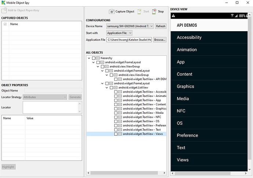Click the Refresh button
Screen dimensions: 253x178
[x=161, y=26]
